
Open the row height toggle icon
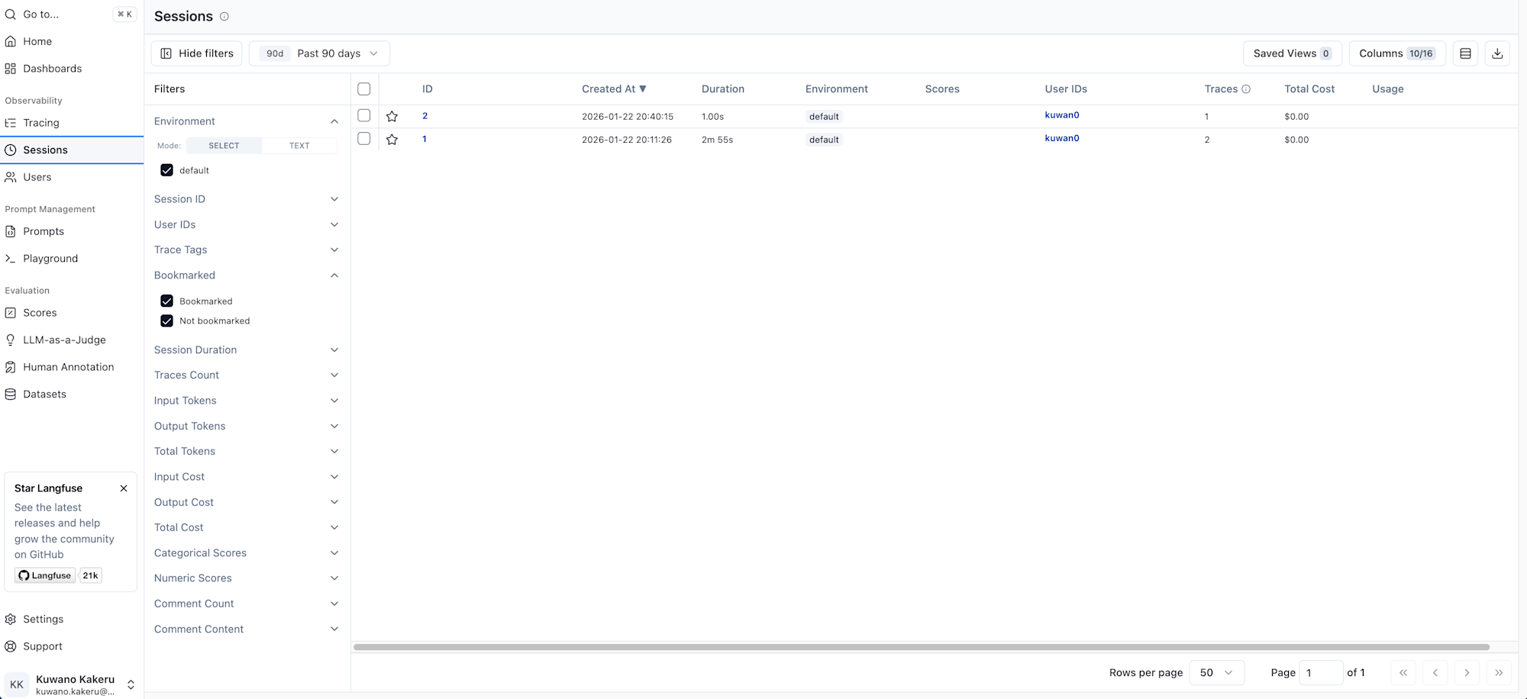[1464, 53]
